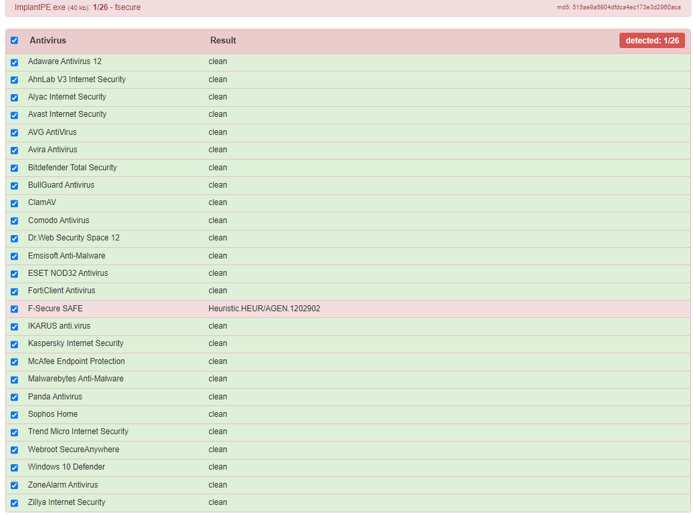Uncheck the Dr.Web Security Space 12 checkbox
Viewport: 693px width, 515px height.
15,238
